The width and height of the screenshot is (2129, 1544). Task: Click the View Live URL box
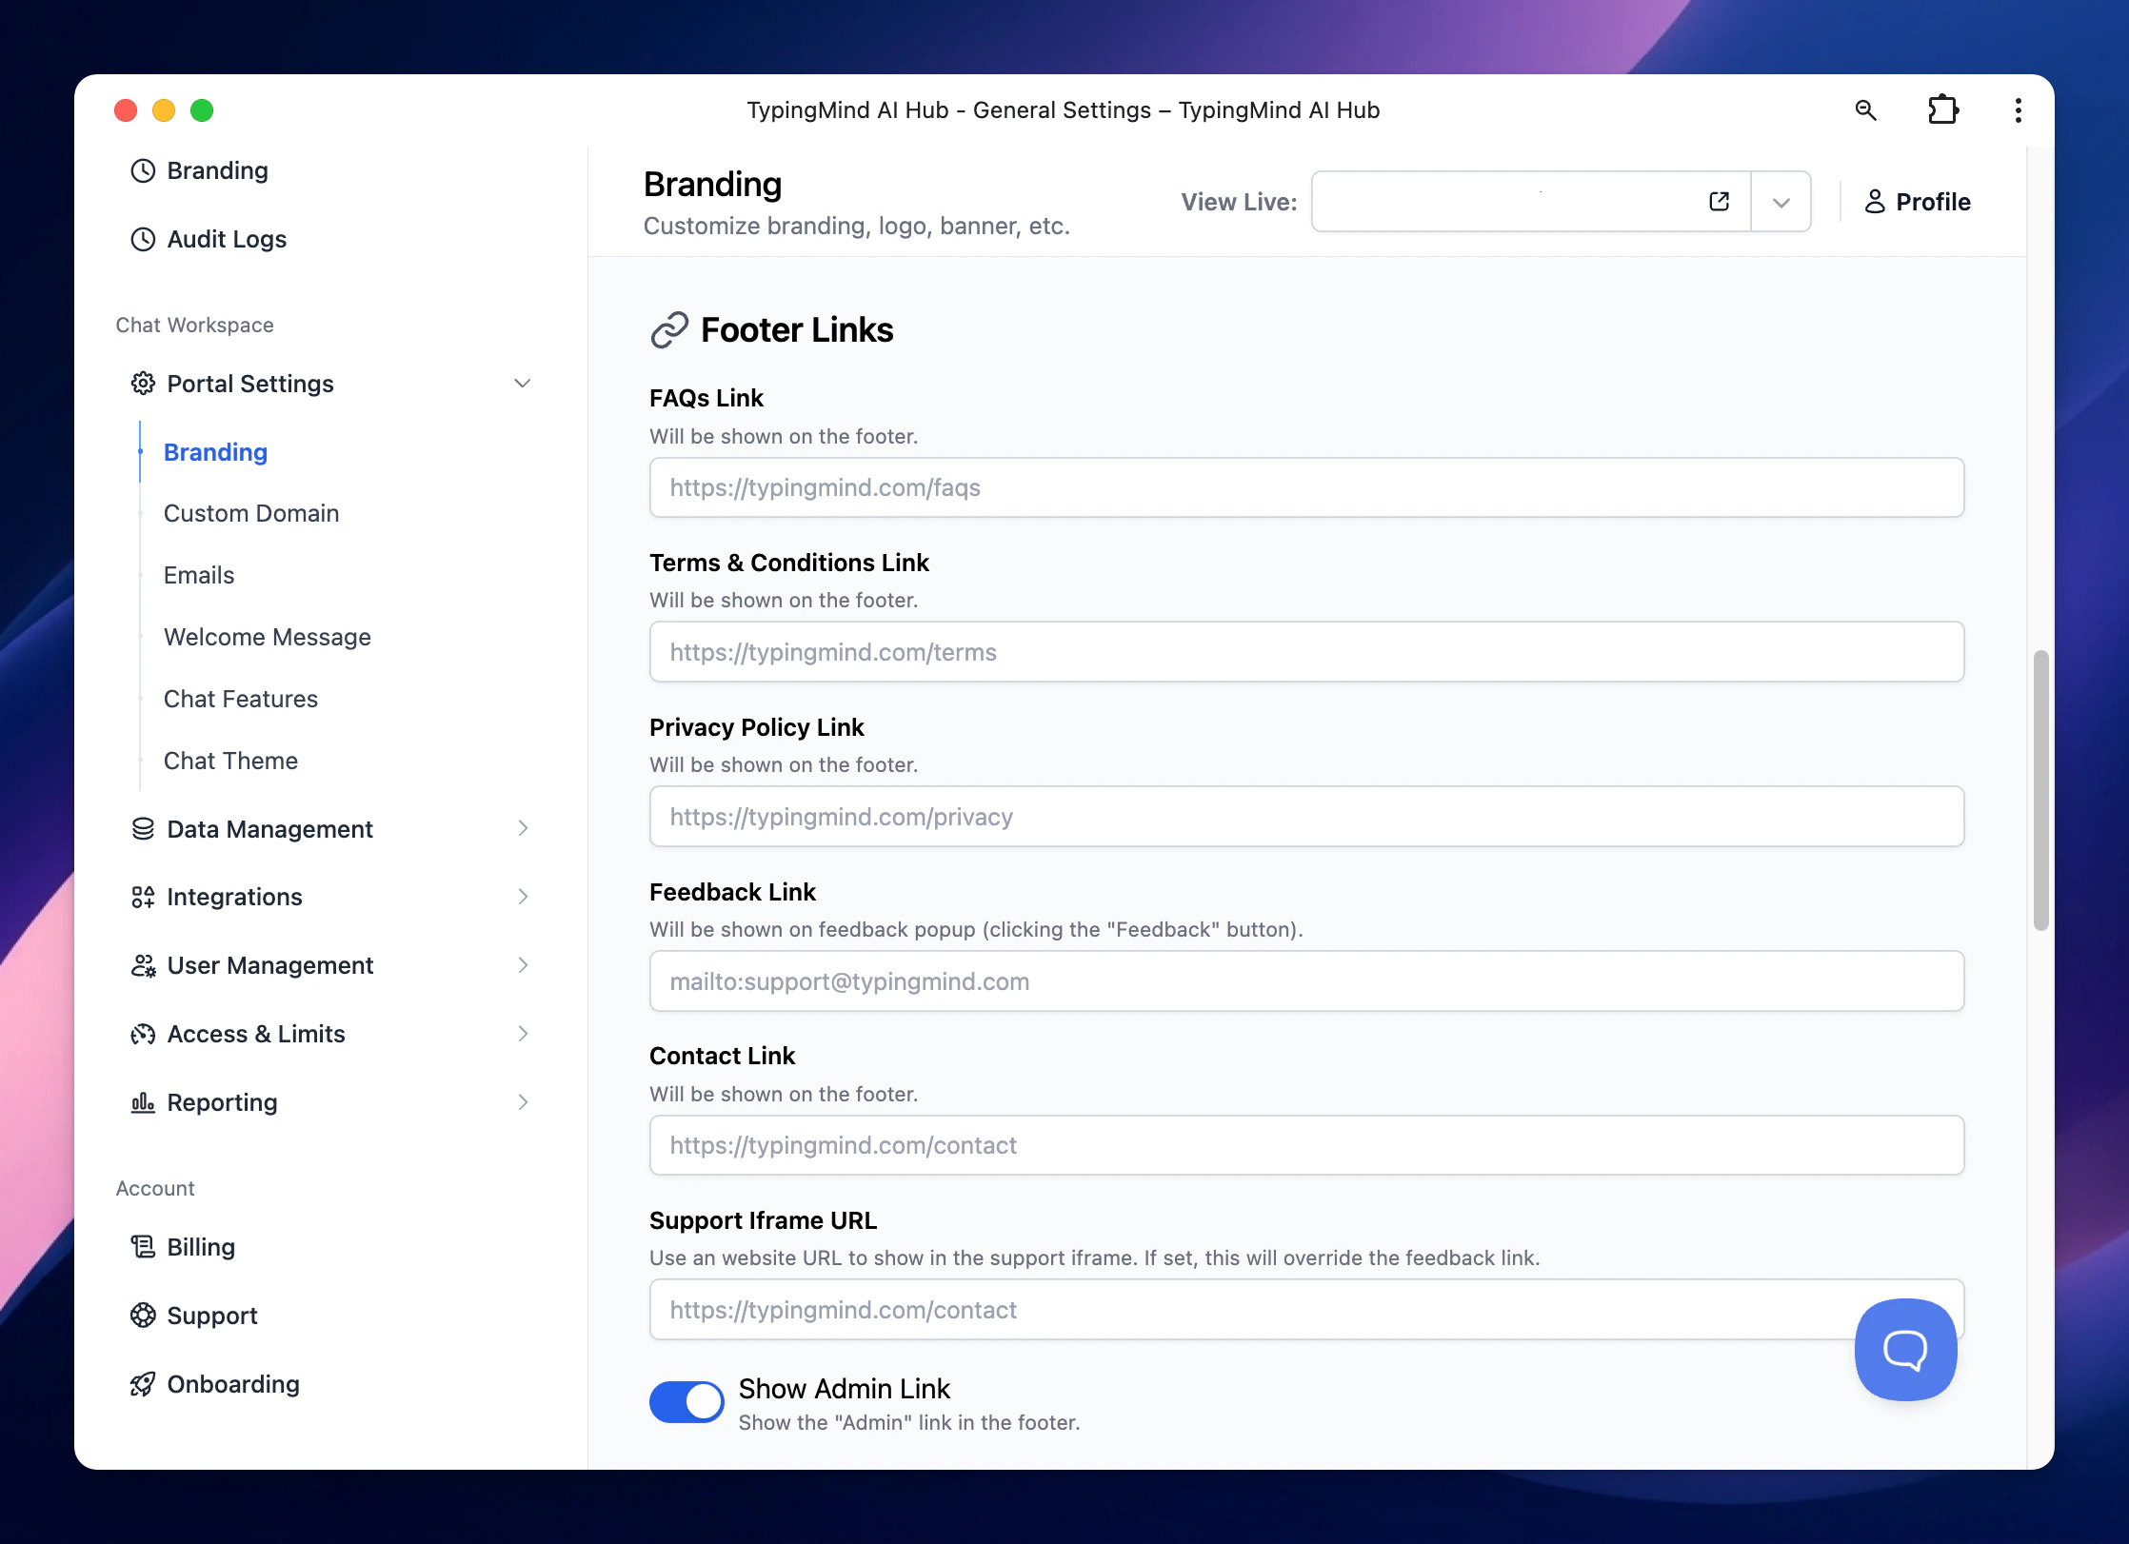tap(1529, 202)
